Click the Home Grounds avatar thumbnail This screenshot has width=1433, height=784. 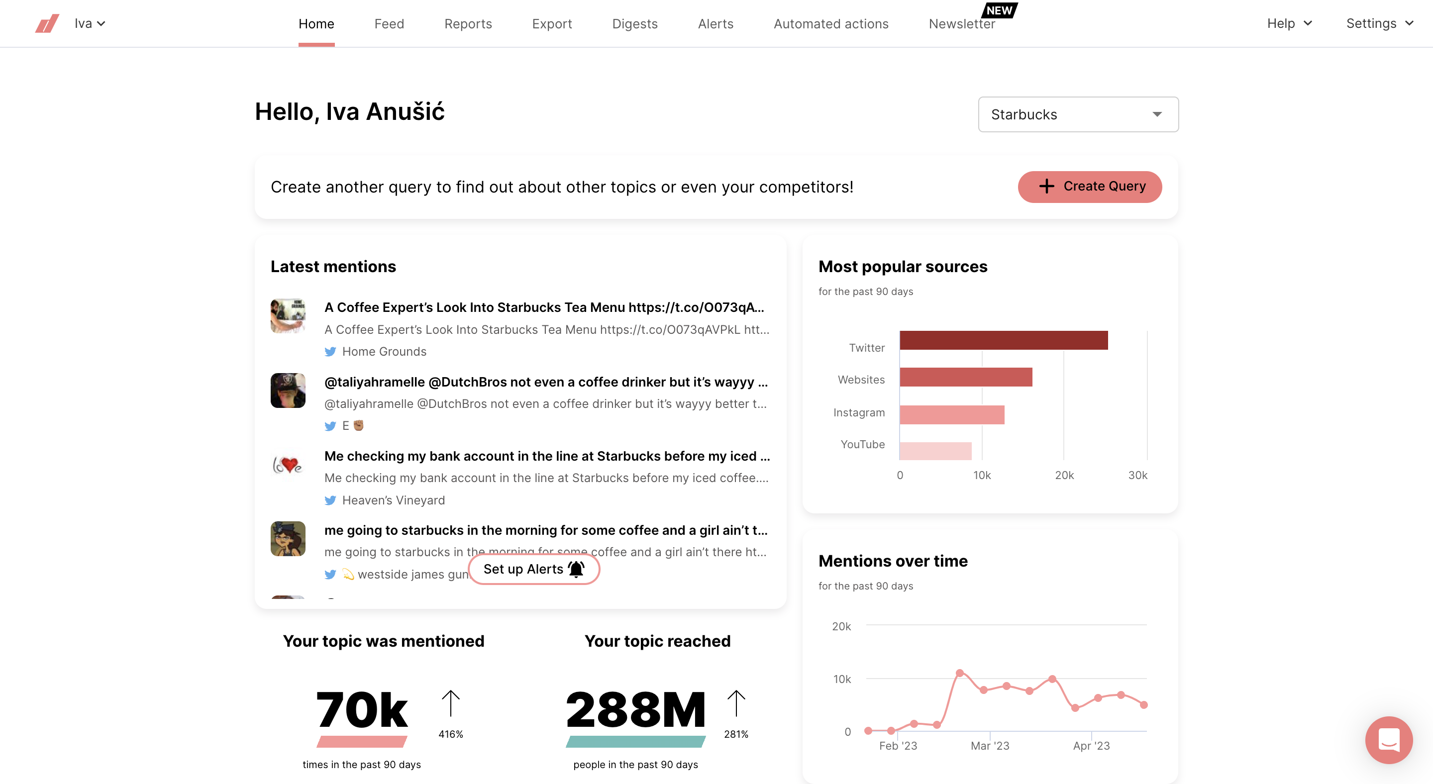click(288, 316)
